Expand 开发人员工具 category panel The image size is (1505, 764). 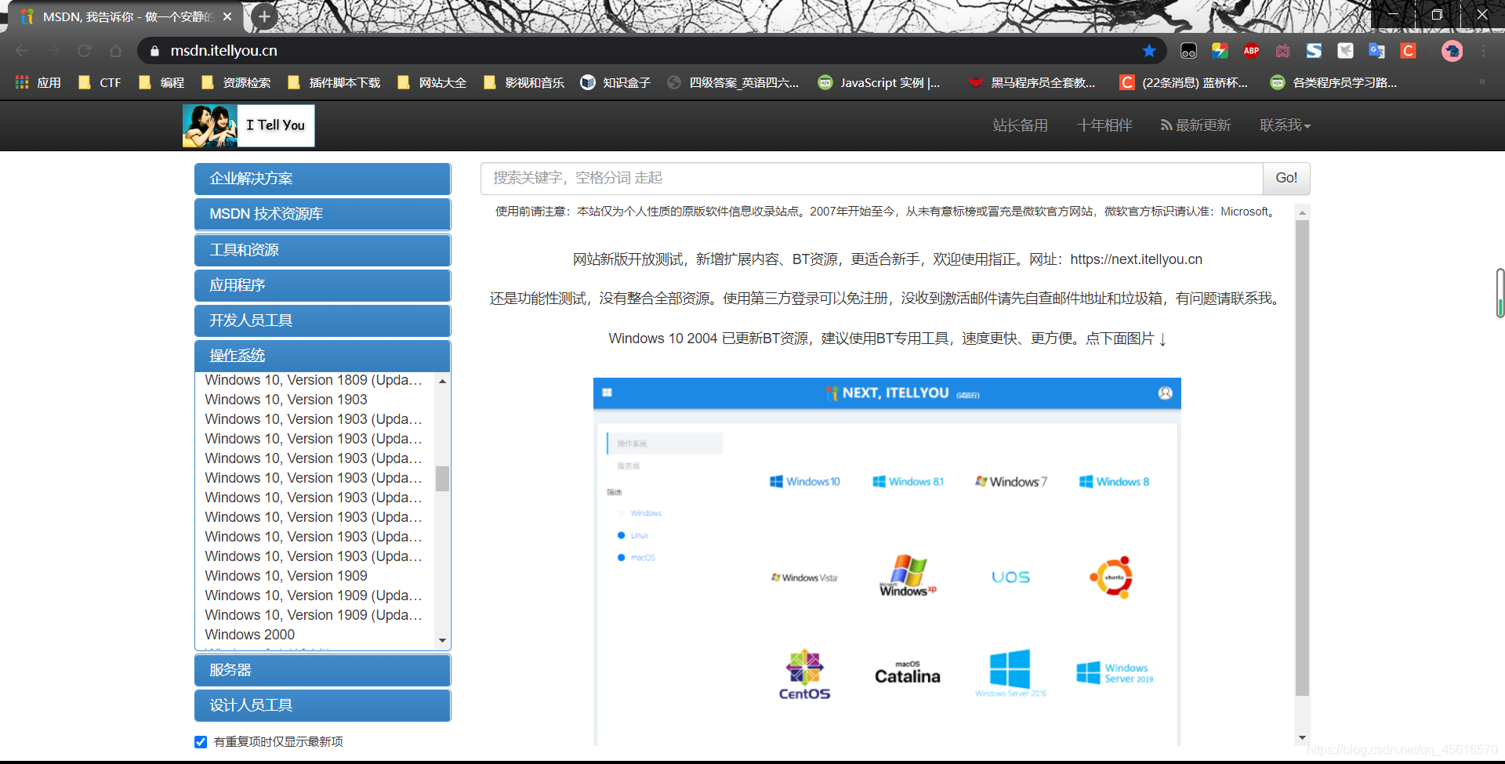tap(322, 320)
